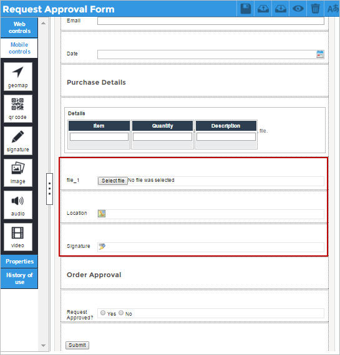The image size is (340, 355).
Task: Select the video control tile
Action: point(18,237)
